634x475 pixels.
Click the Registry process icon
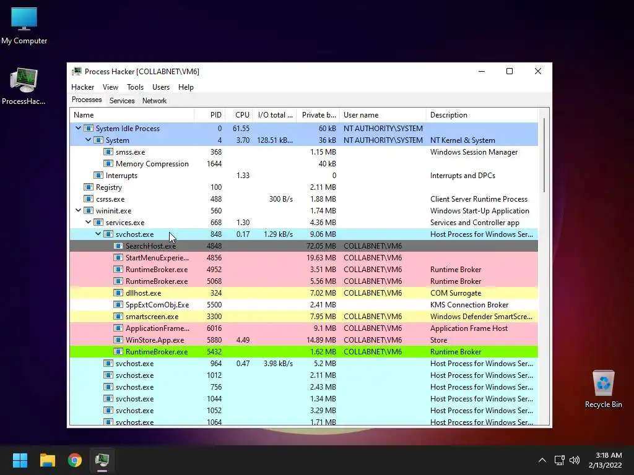(88, 187)
